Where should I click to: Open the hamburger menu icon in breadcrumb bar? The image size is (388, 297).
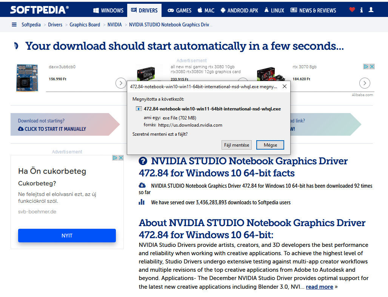point(14,24)
